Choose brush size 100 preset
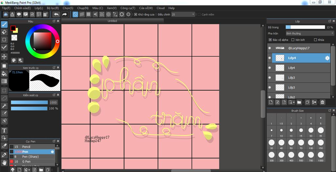This screenshot has height=172, width=336. (x=311, y=144)
